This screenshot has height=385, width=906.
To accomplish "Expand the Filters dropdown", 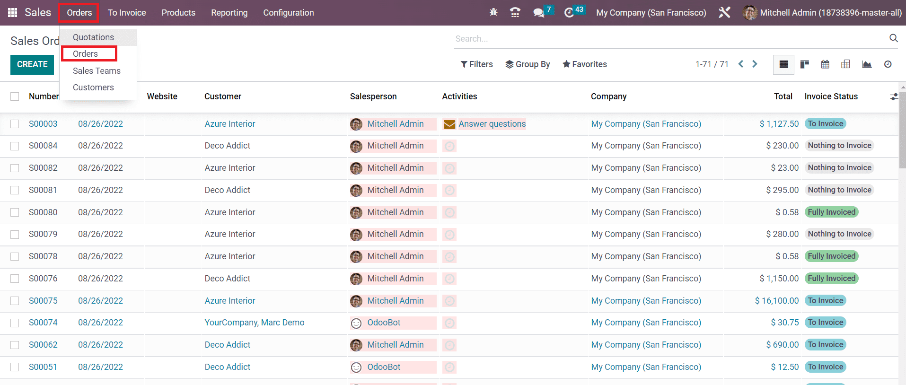I will (x=477, y=64).
